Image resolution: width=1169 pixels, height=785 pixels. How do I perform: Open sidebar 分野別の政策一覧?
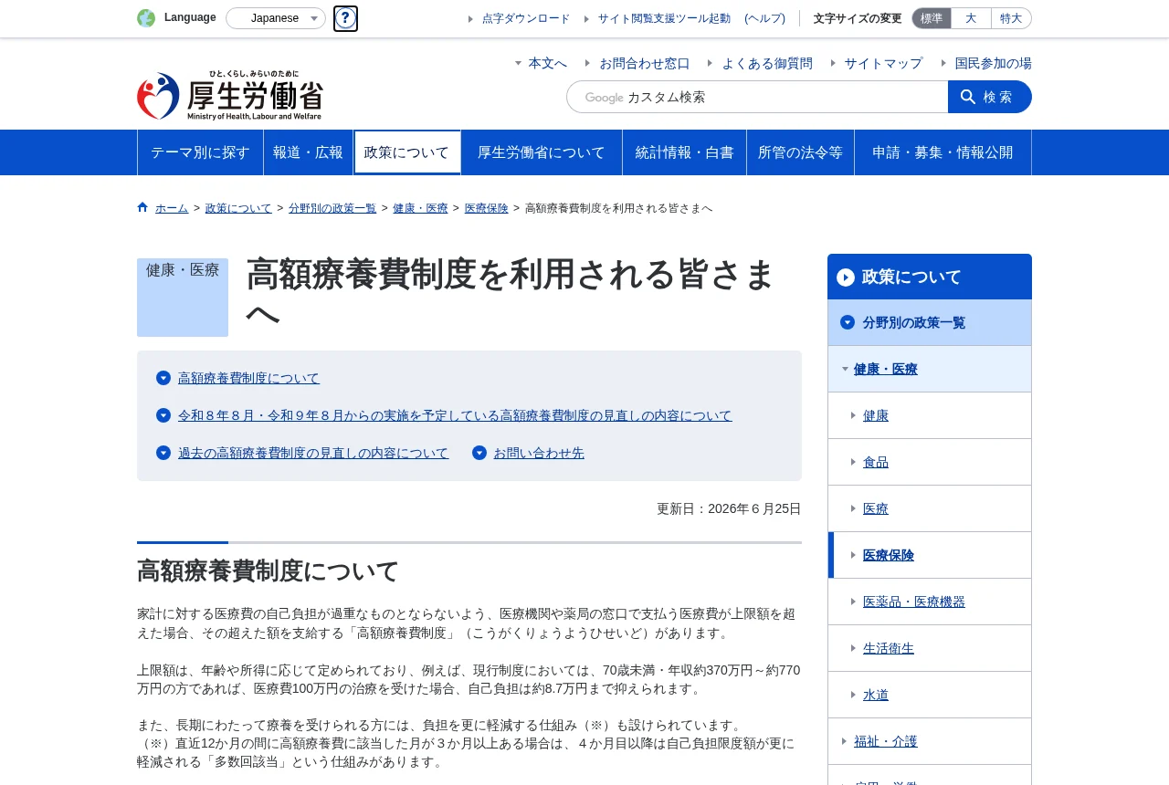pos(930,322)
